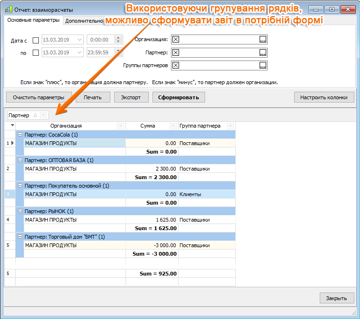Click the Сформировать button
Viewport: 360px width, 319px height.
pos(179,97)
